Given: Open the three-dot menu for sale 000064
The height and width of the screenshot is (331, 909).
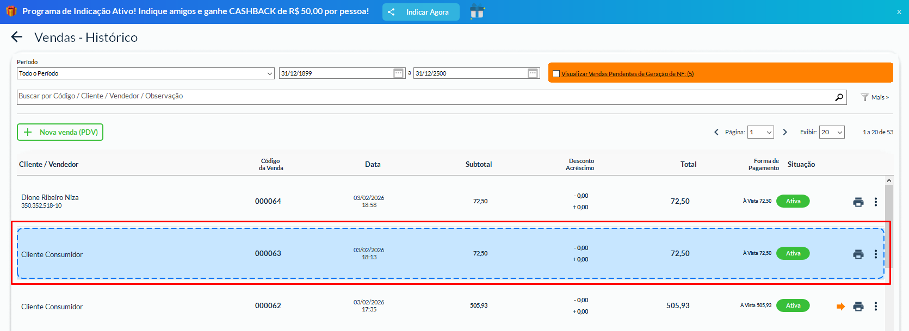Looking at the screenshot, I should 875,202.
